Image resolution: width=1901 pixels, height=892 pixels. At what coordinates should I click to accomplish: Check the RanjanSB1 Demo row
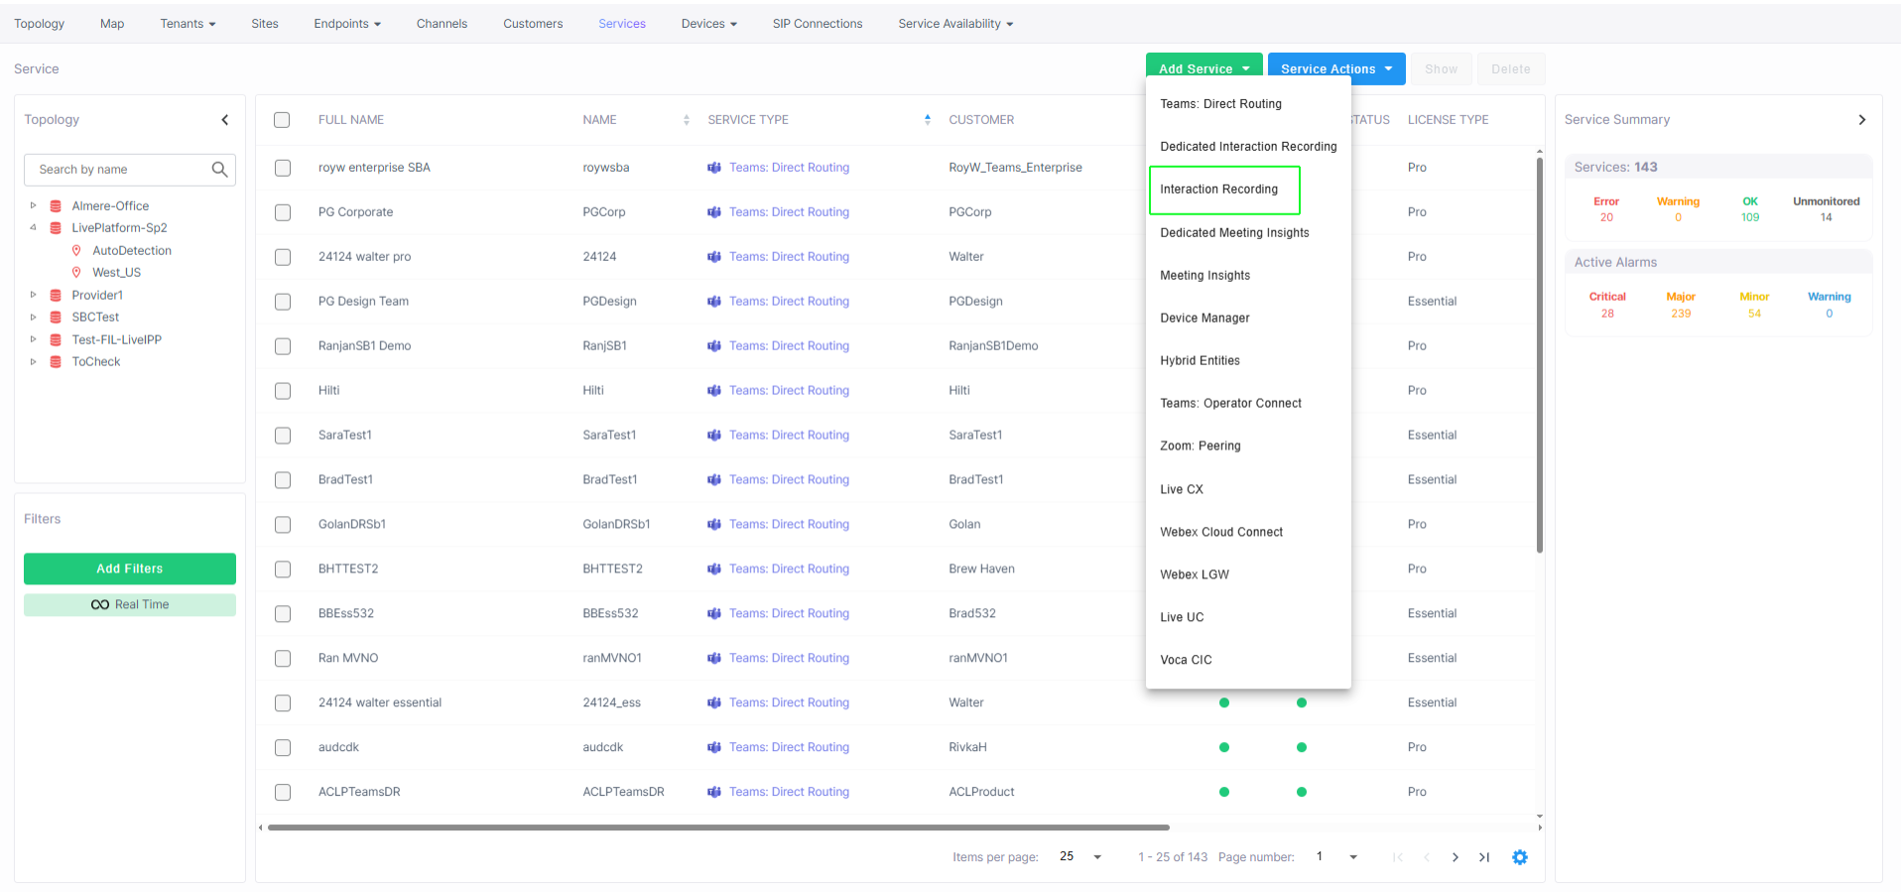[x=283, y=346]
